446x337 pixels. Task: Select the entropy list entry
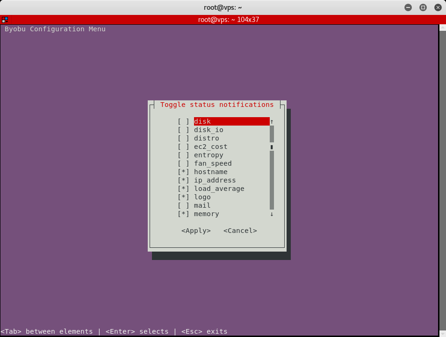point(209,155)
